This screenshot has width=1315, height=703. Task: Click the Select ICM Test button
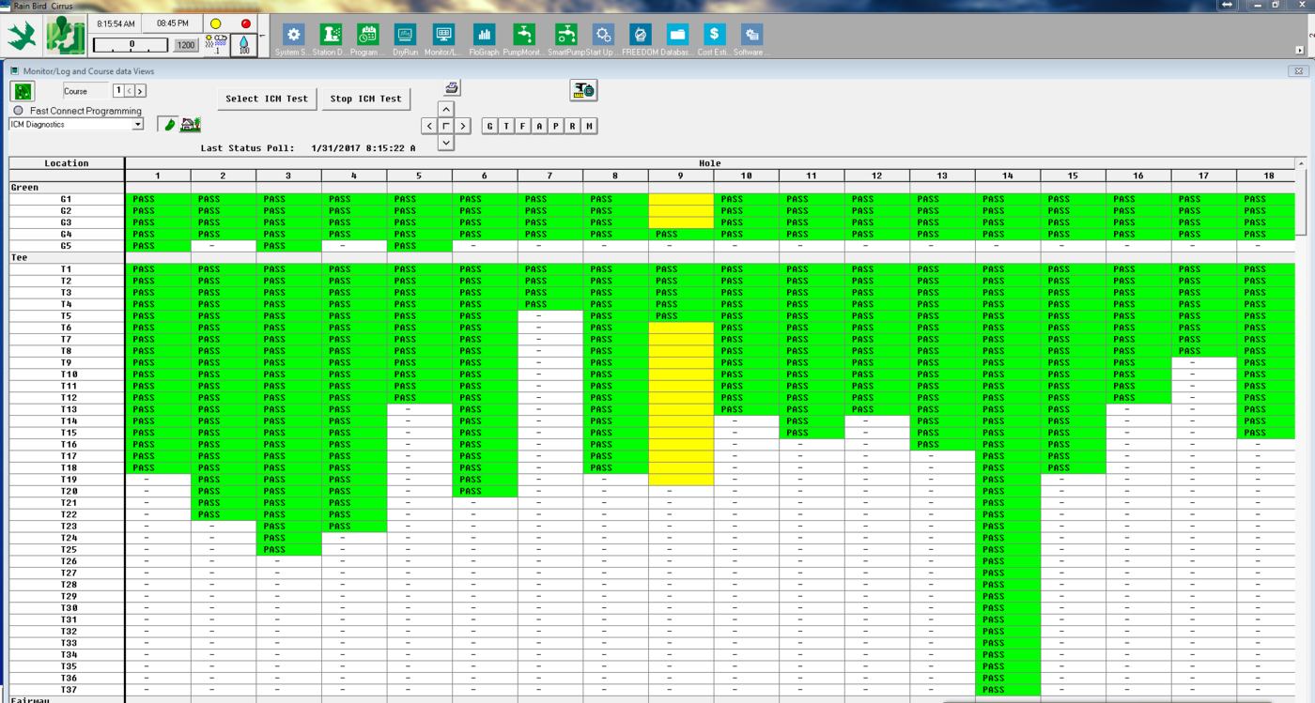click(267, 99)
